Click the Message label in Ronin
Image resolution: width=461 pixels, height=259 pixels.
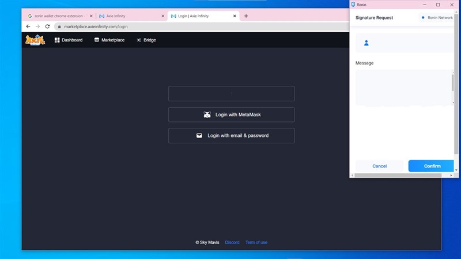coord(364,63)
